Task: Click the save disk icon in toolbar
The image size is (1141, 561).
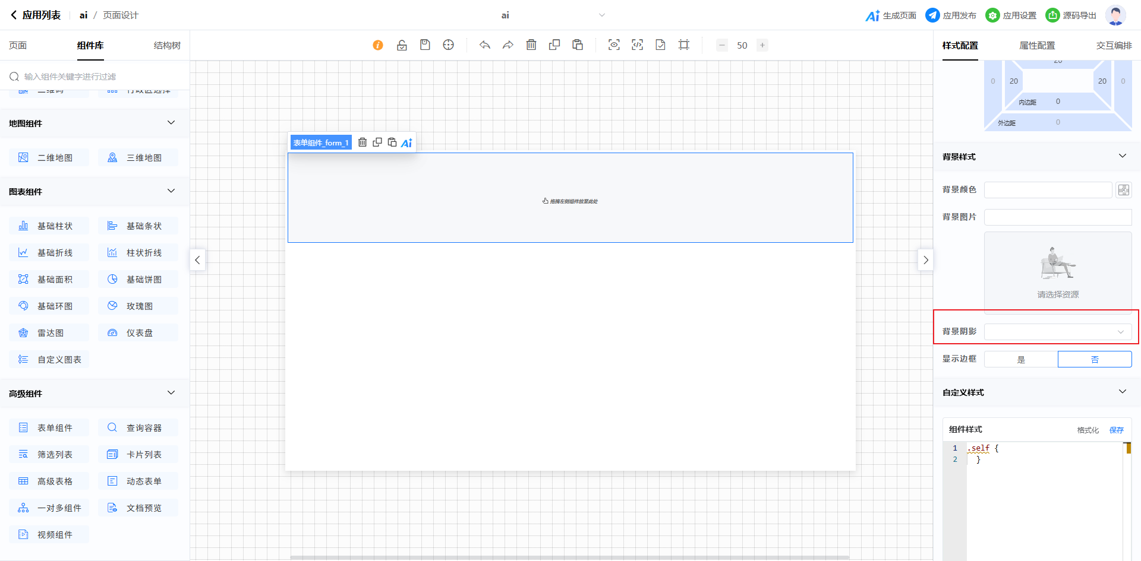Action: tap(425, 45)
